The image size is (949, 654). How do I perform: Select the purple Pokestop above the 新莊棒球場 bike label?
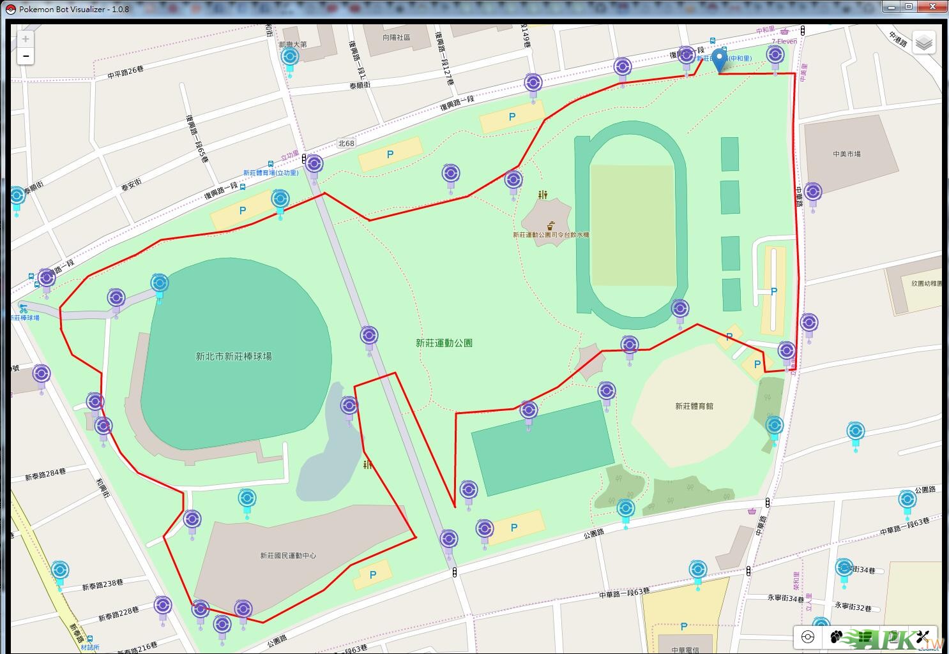point(46,283)
